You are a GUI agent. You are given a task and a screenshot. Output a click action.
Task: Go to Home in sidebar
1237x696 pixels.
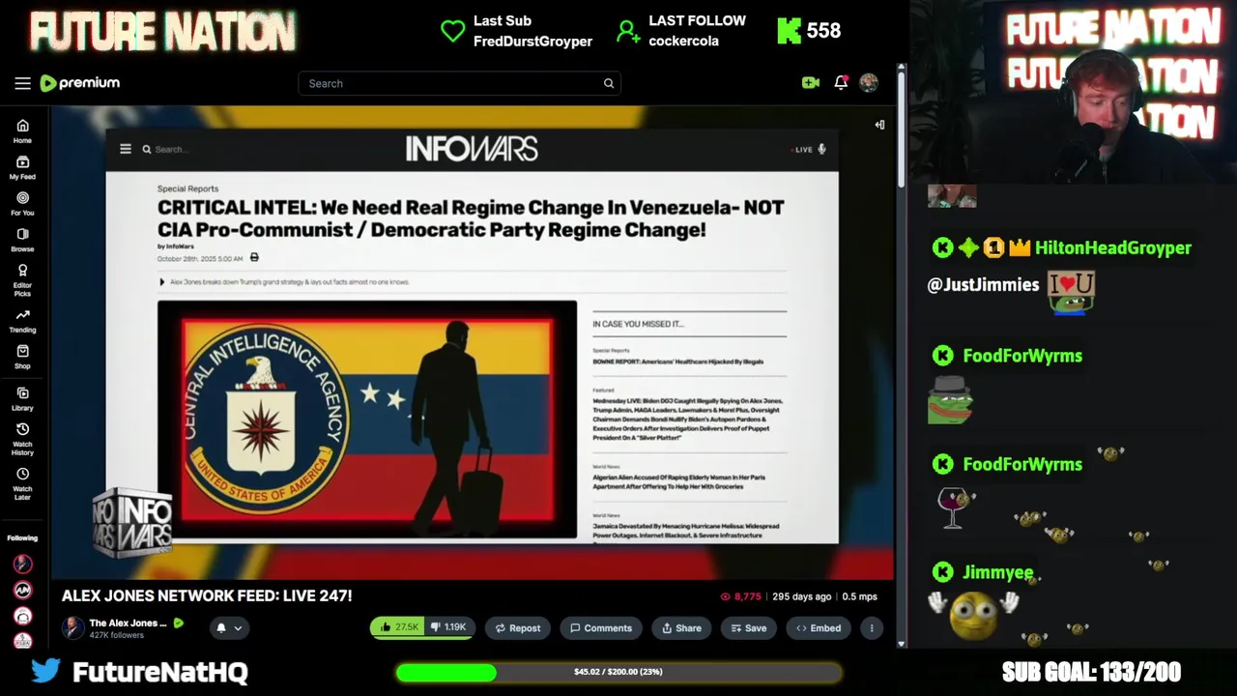(22, 131)
